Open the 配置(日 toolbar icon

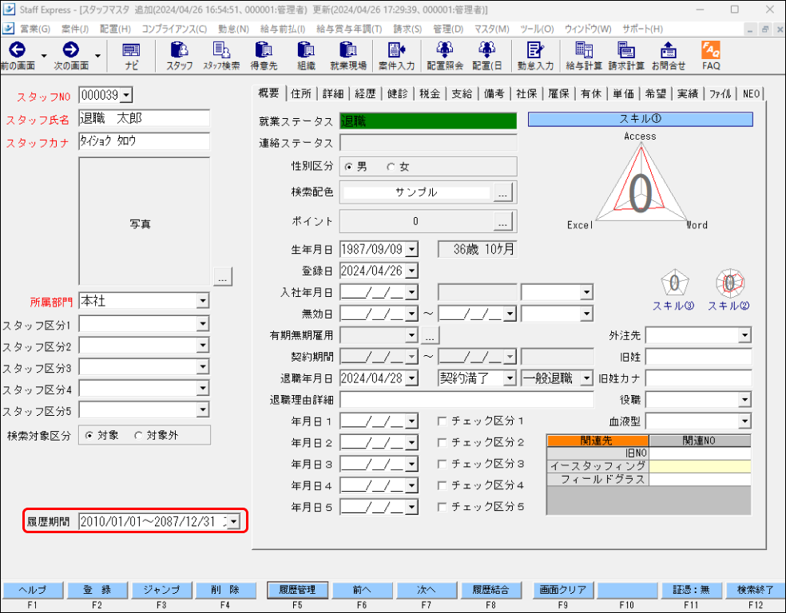tap(486, 50)
